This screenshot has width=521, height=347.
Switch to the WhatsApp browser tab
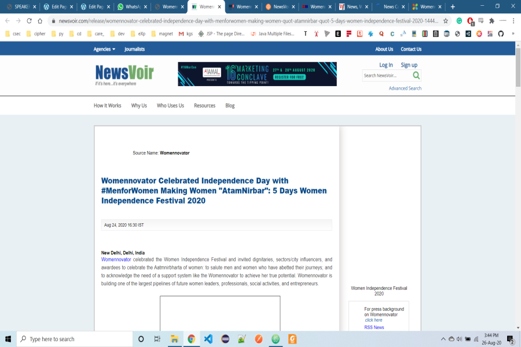pyautogui.click(x=131, y=7)
